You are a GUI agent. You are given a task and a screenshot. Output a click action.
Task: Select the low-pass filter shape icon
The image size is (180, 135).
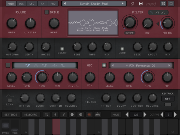(x=151, y=13)
